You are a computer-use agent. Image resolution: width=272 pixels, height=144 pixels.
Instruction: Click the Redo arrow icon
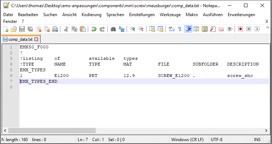pyautogui.click(x=102, y=29)
